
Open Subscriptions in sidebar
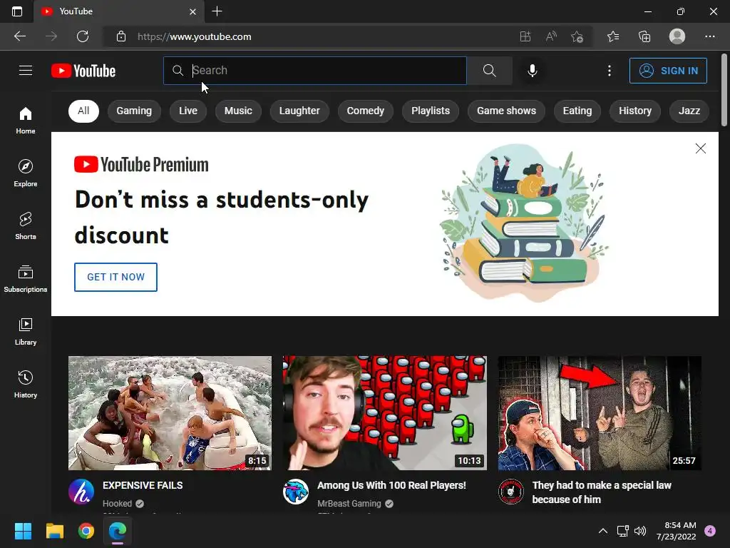coord(26,279)
